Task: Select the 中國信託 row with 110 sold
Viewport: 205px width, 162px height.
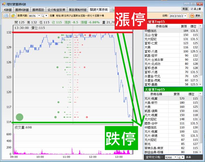Action: click(x=171, y=127)
